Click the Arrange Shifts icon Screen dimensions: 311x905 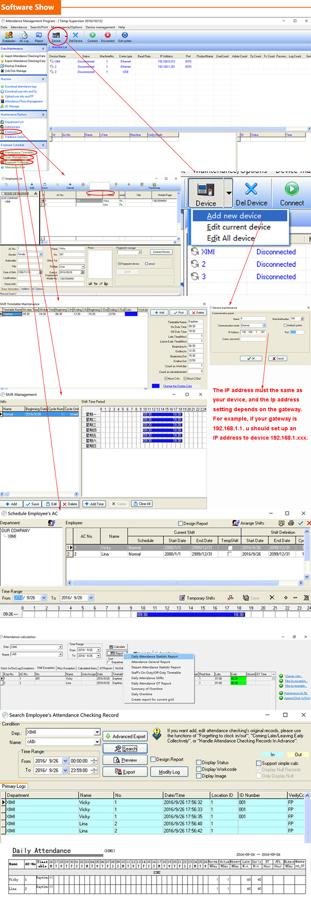[235, 523]
